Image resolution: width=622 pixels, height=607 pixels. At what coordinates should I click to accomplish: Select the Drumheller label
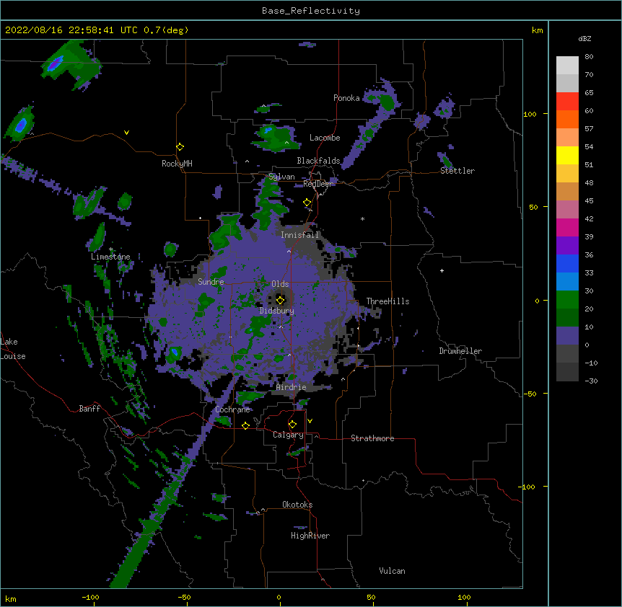click(x=460, y=351)
